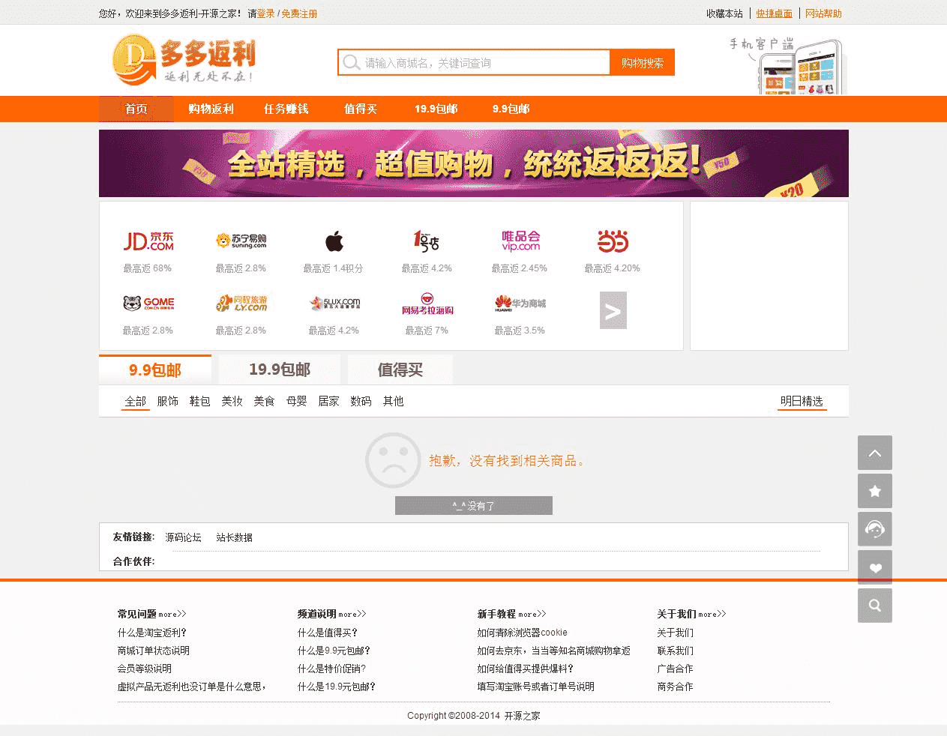Click the ^_^没有了 button
This screenshot has height=736, width=947.
(x=474, y=506)
